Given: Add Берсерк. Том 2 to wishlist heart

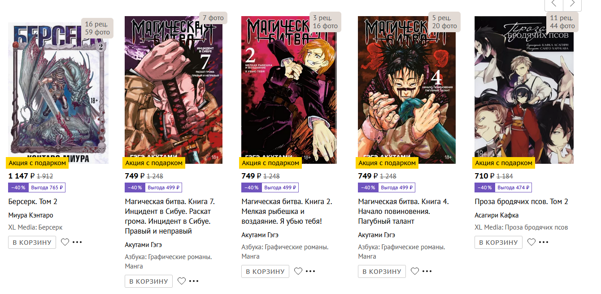Looking at the screenshot, I should point(65,242).
